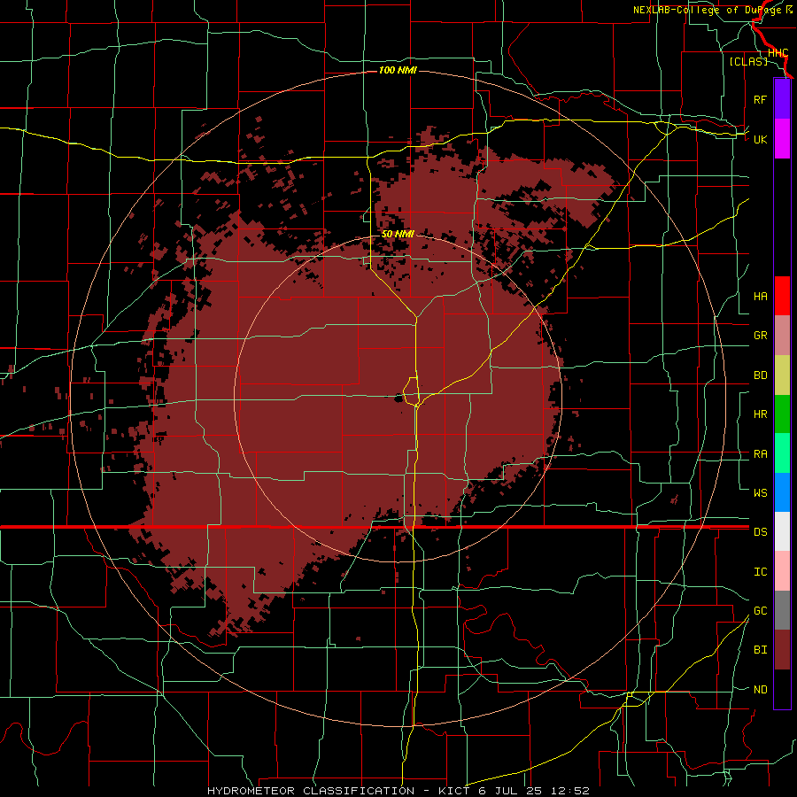Click the HHC product label

pos(778,53)
